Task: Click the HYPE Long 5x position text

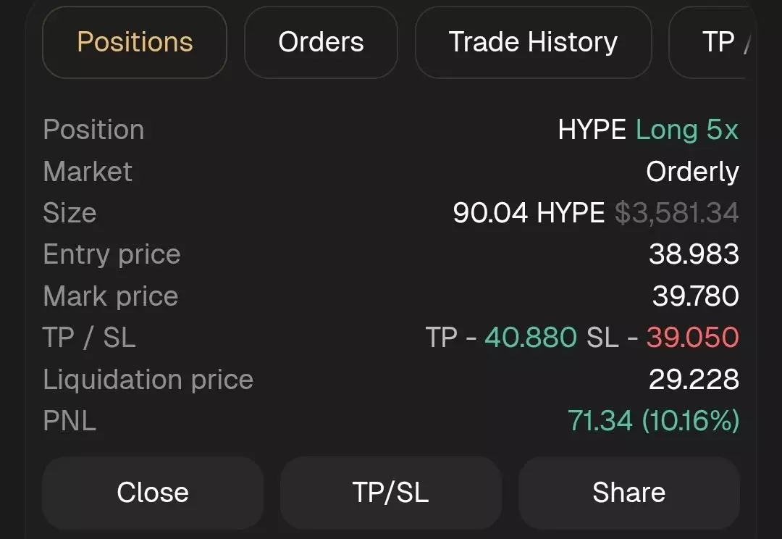Action: pyautogui.click(x=648, y=130)
